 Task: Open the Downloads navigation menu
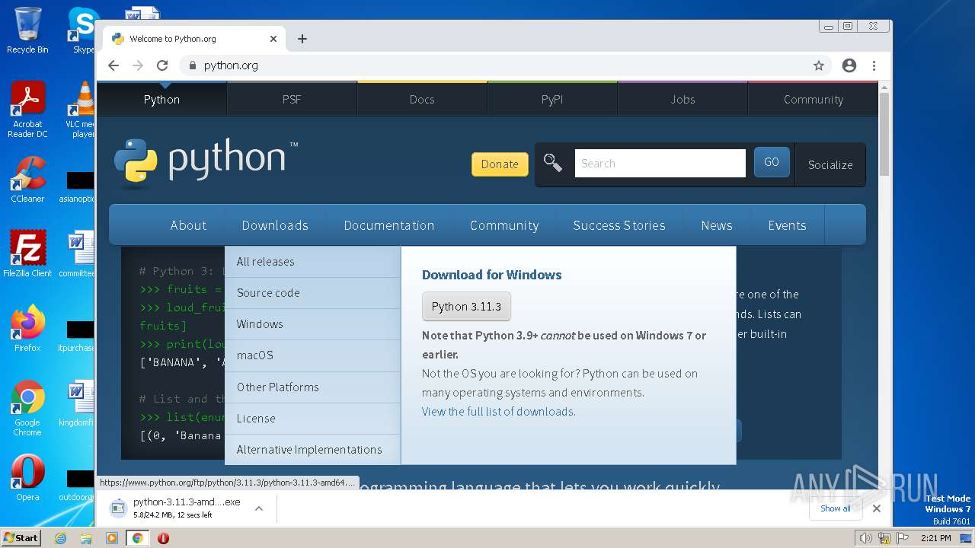[275, 225]
